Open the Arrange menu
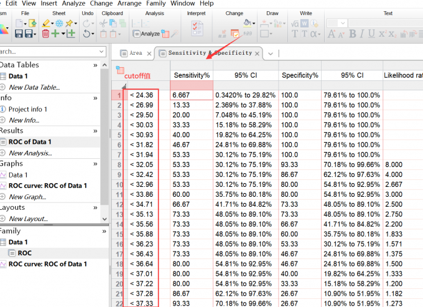 pos(129,3)
